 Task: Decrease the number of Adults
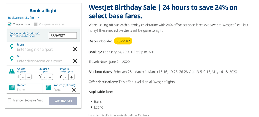(x=23, y=77)
